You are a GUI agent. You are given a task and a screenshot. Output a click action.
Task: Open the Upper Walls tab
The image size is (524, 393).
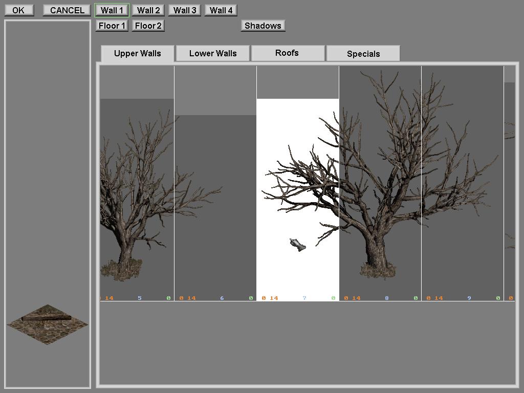137,54
